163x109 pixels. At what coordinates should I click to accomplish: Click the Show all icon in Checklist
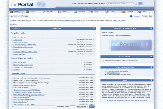[12, 28]
